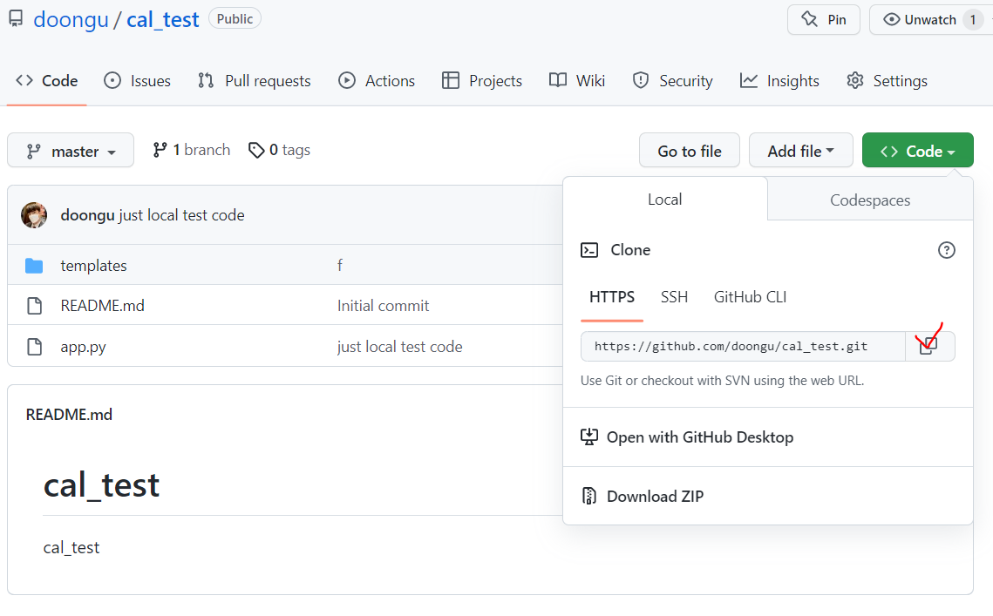Click Download ZIP

(655, 497)
